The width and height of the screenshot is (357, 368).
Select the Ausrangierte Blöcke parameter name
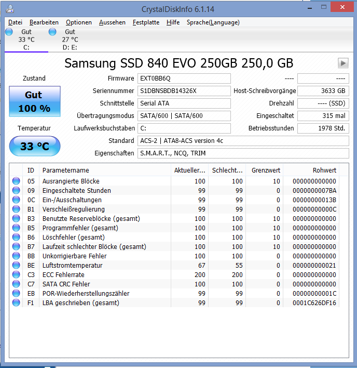pos(71,181)
